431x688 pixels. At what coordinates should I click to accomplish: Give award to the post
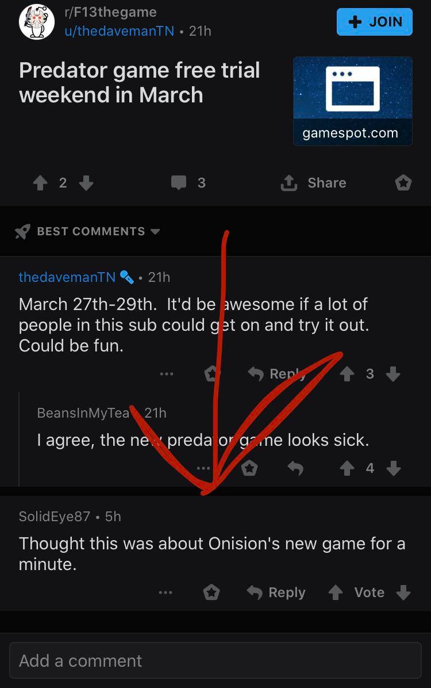point(403,183)
